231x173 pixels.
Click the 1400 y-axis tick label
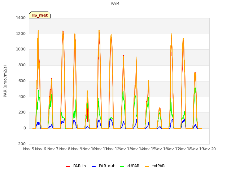click(x=21, y=18)
